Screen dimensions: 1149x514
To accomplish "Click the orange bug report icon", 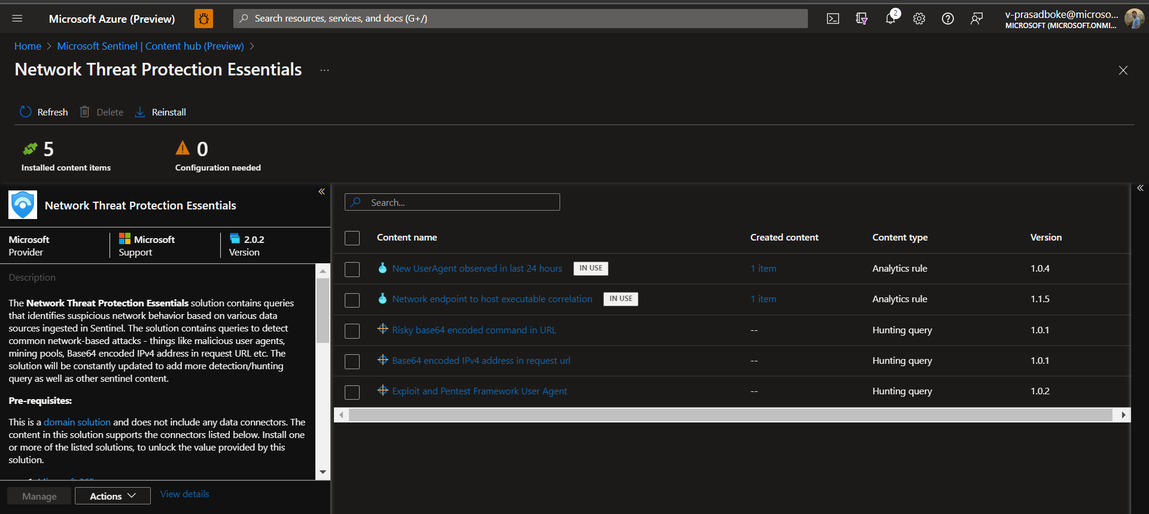I will tap(203, 19).
